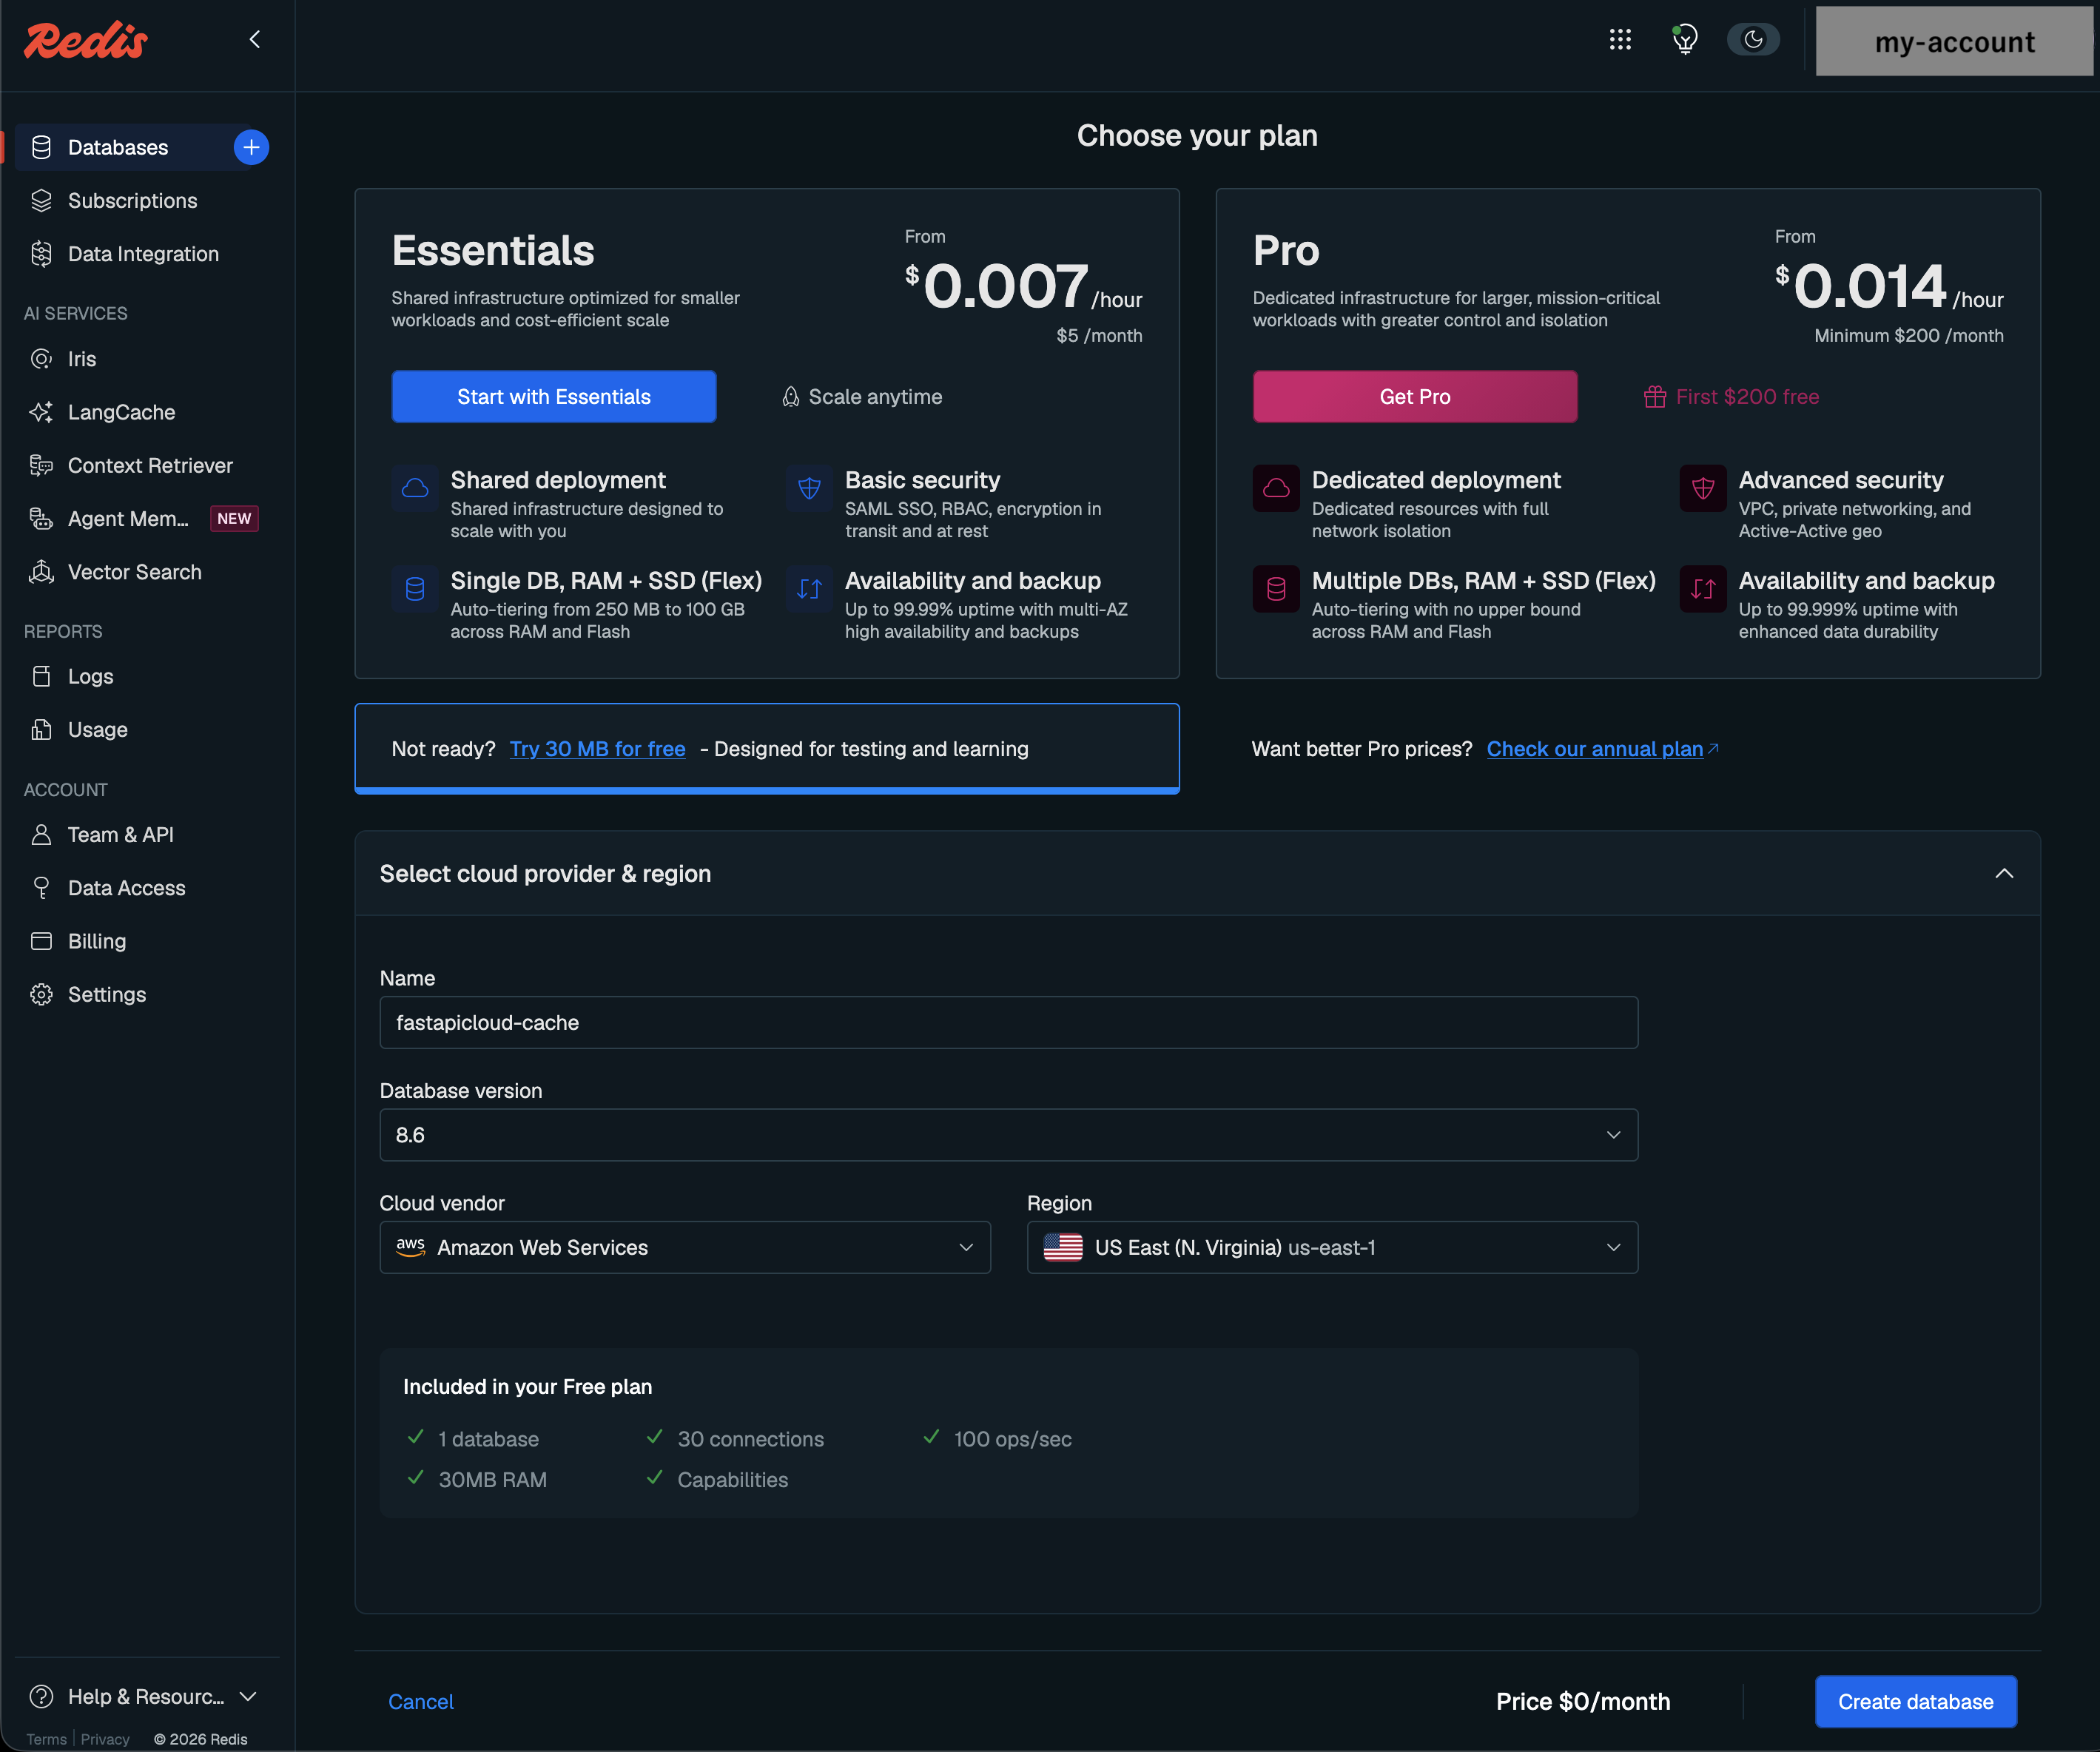The width and height of the screenshot is (2100, 1752).
Task: Click the Settings gear icon
Action: (x=41, y=994)
